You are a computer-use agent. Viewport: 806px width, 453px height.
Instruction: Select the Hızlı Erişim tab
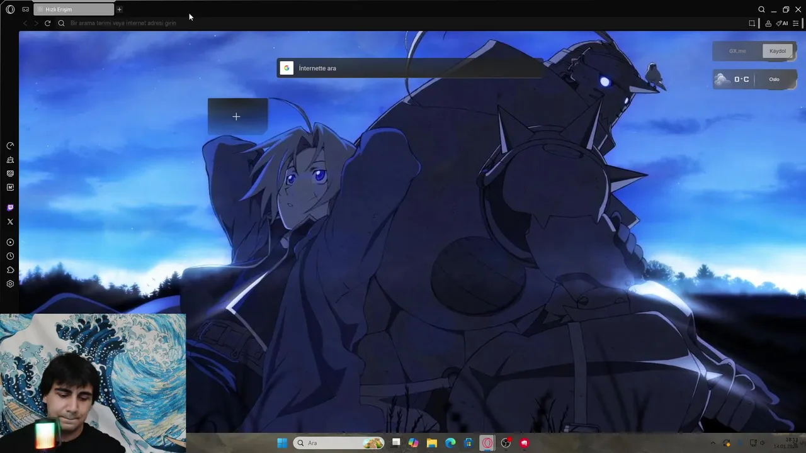[x=74, y=9]
